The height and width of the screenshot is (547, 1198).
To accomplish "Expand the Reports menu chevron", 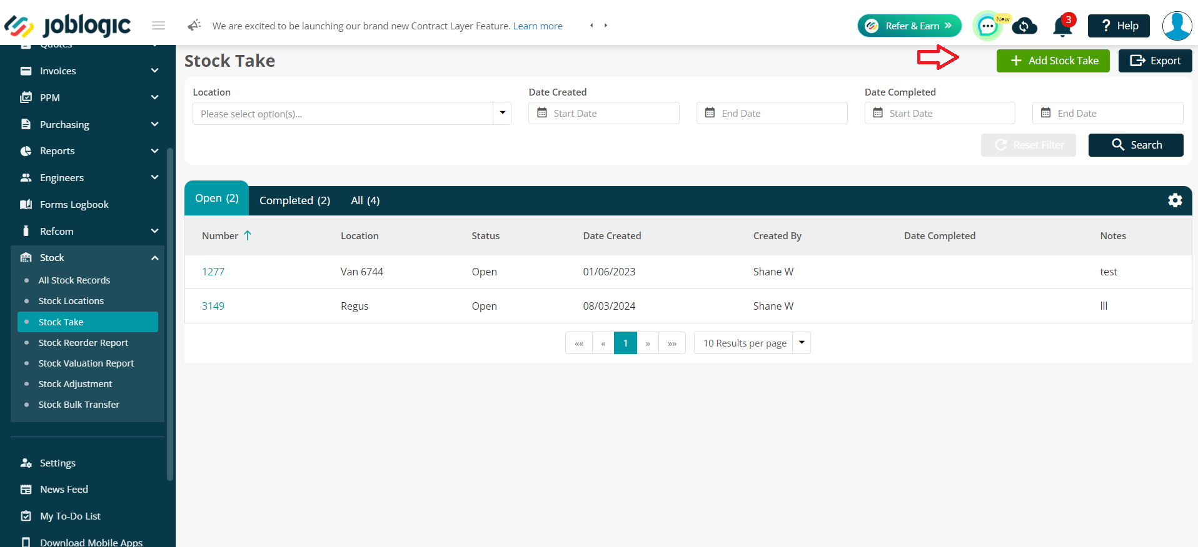I will (154, 150).
